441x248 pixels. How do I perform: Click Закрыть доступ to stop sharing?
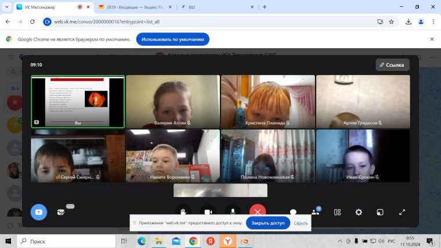[x=268, y=223]
